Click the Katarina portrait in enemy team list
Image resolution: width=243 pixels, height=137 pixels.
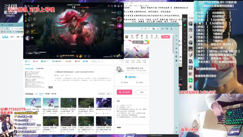point(119,19)
